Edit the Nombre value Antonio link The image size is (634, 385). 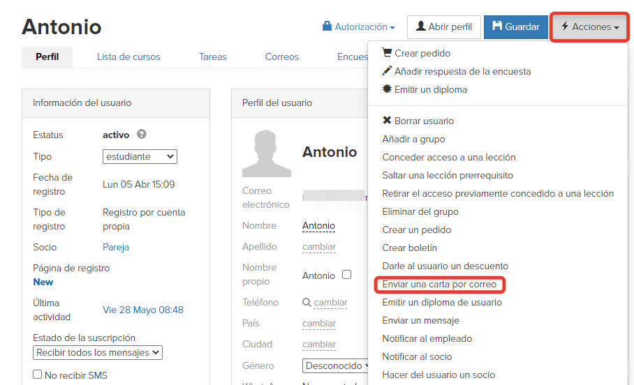pyautogui.click(x=318, y=226)
